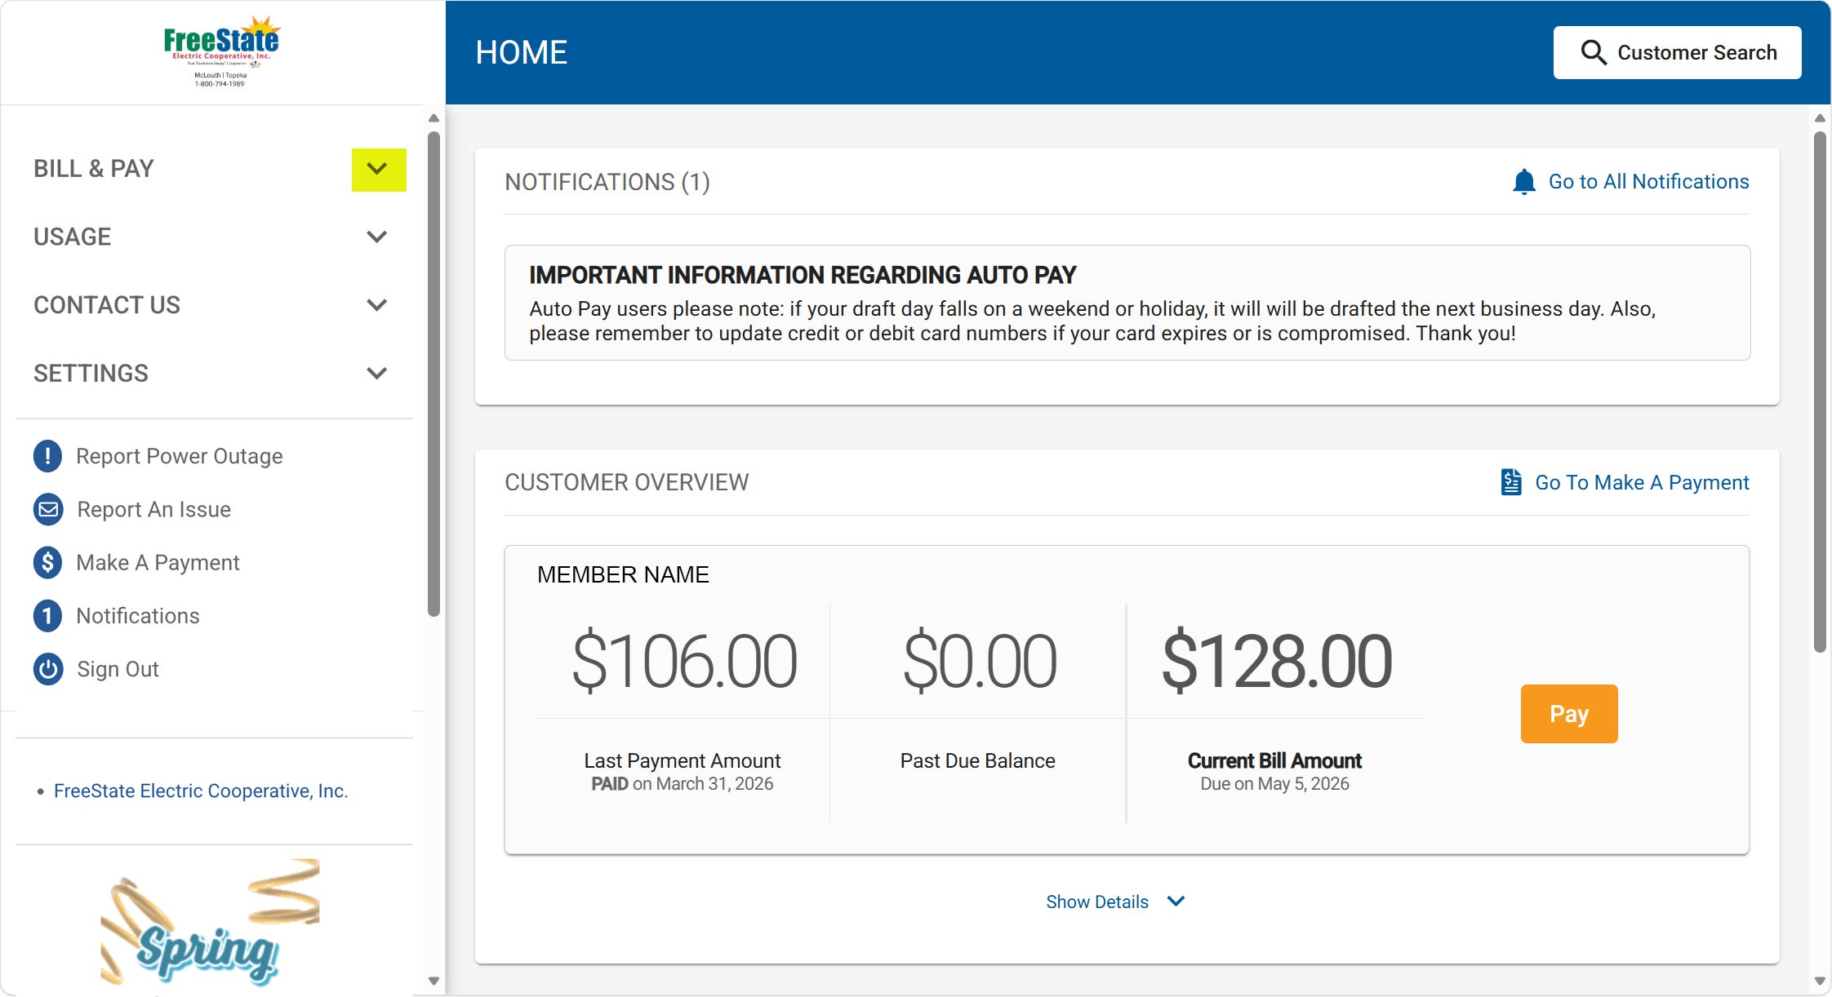Click the Notifications badge icon in sidebar
Screen dimensions: 1832x997
pyautogui.click(x=47, y=616)
